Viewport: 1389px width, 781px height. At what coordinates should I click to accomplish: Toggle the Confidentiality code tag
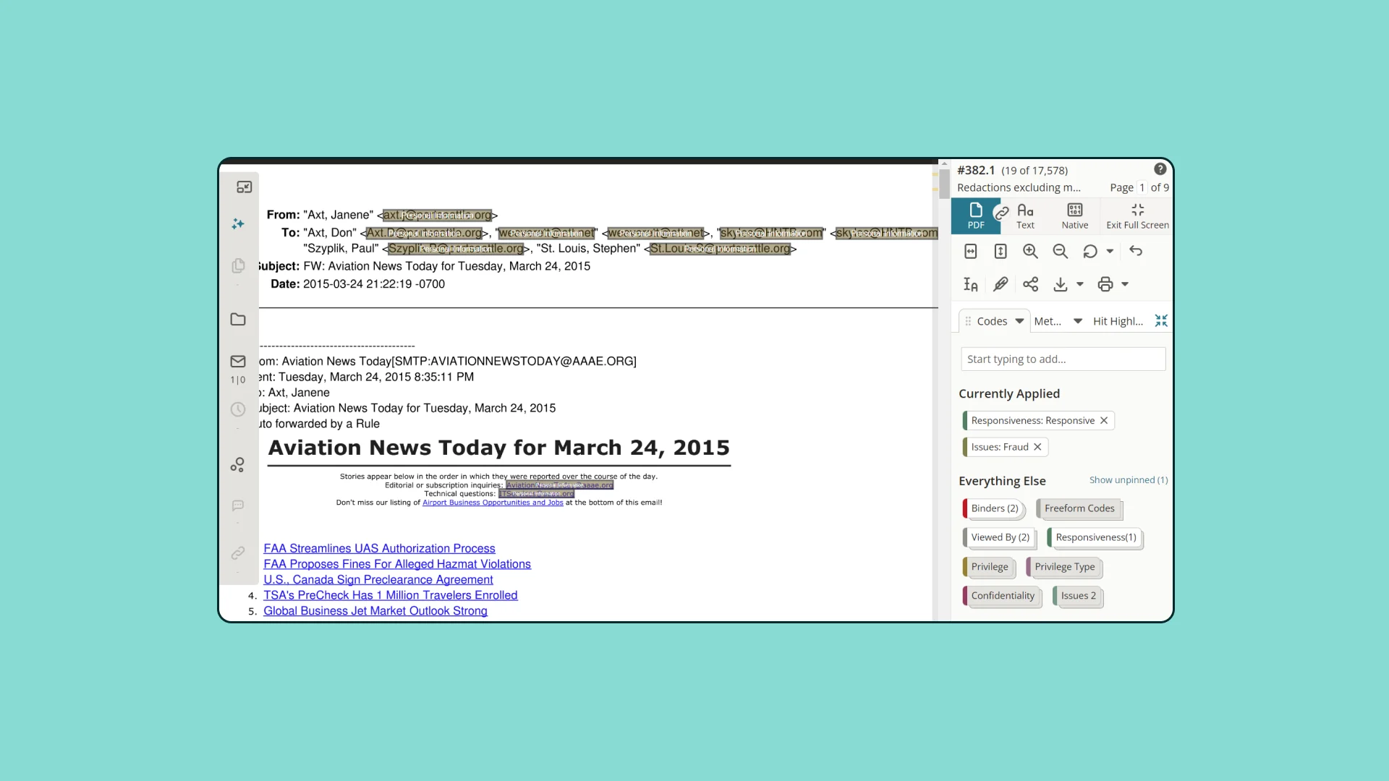click(1002, 596)
